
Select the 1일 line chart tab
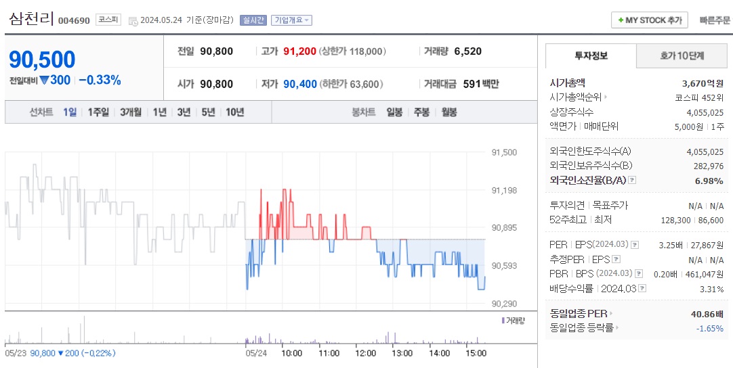point(69,112)
